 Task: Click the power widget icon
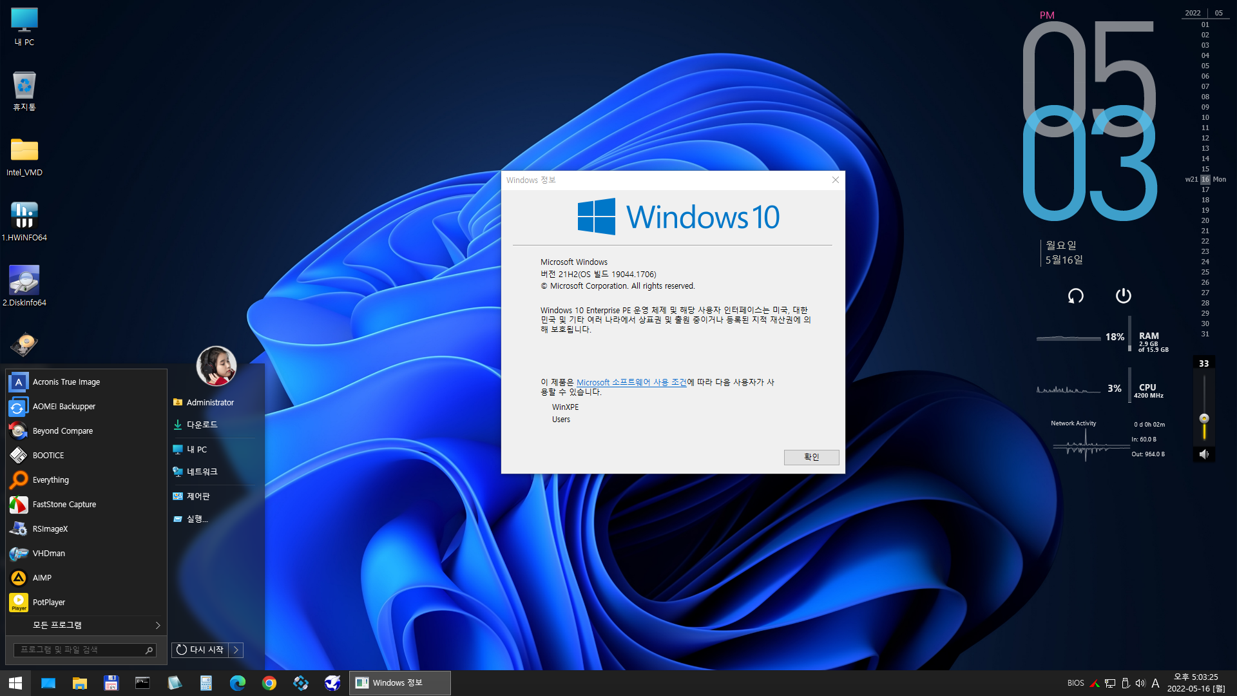click(1124, 295)
